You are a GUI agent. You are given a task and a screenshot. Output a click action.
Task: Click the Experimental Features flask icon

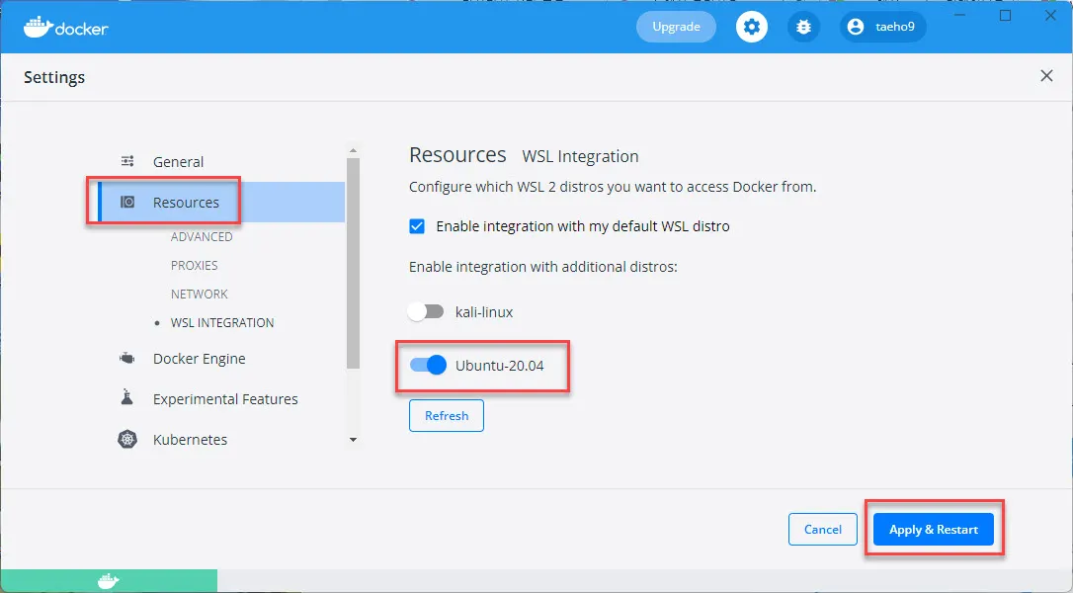[x=126, y=398]
